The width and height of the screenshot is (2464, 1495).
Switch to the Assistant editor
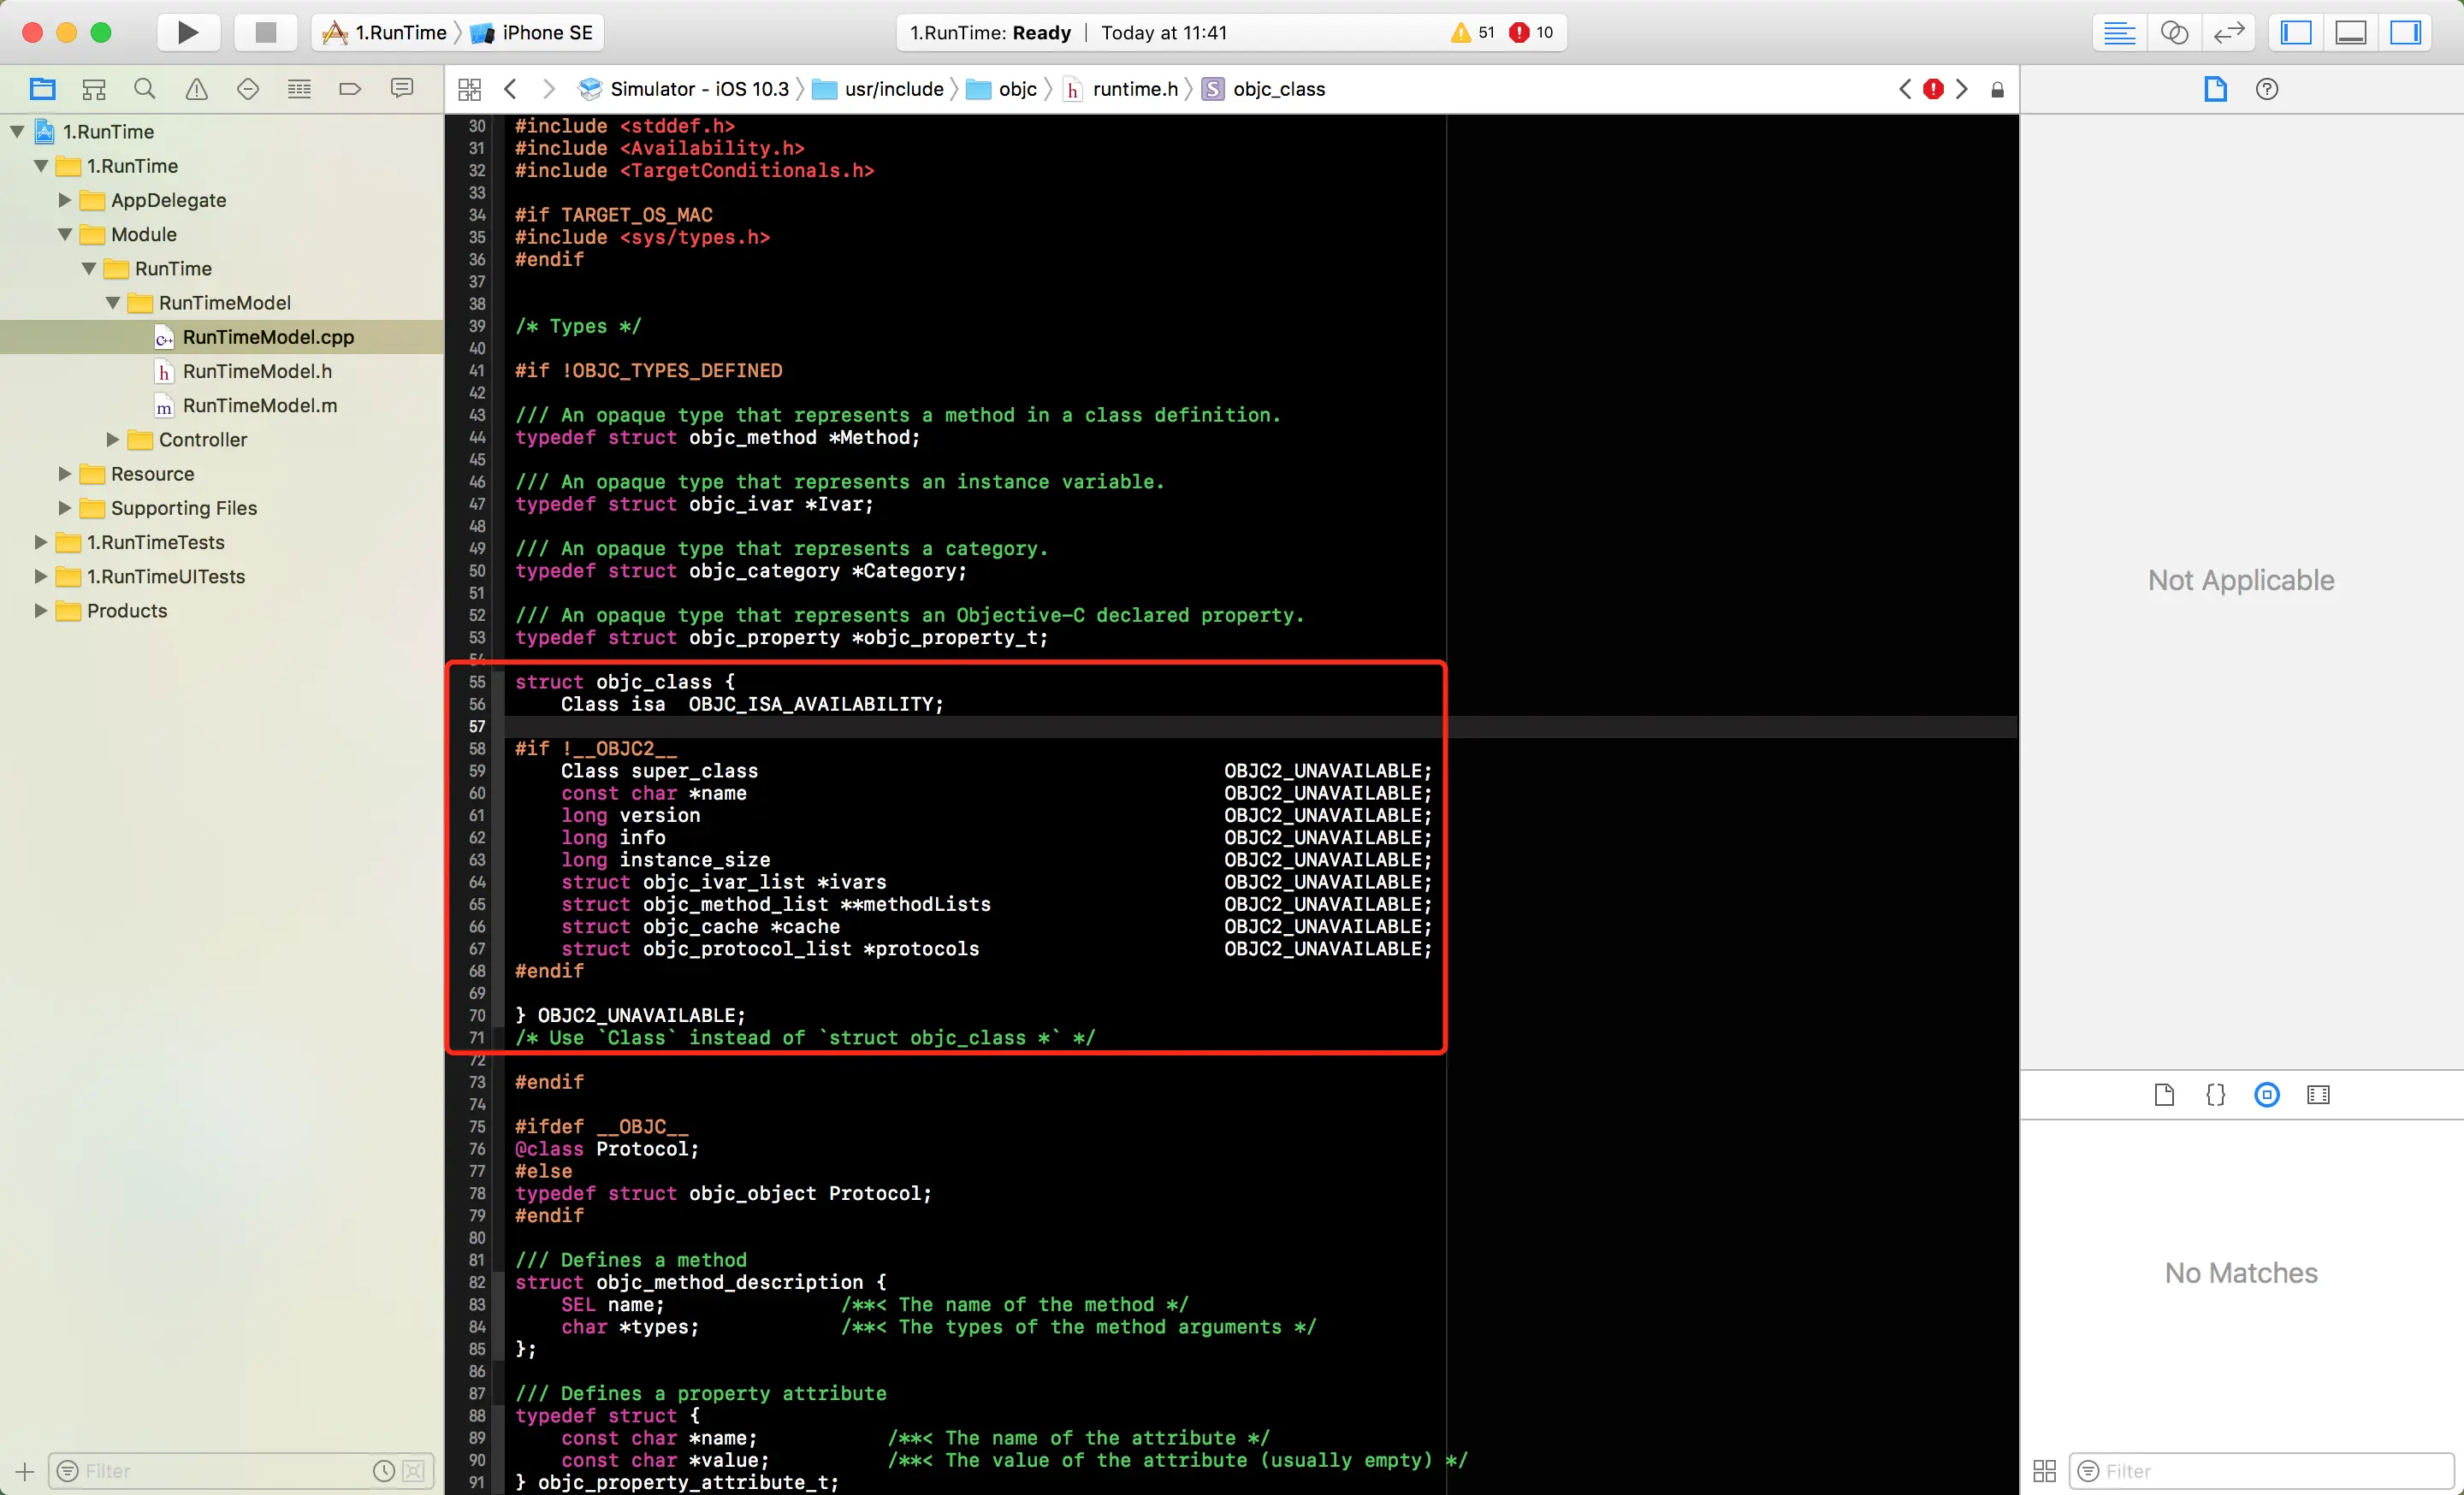tap(2174, 32)
